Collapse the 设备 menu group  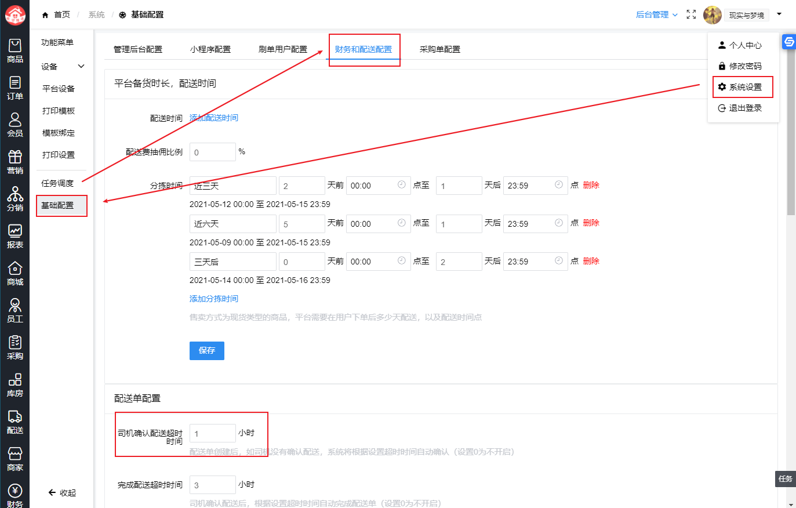pos(81,66)
